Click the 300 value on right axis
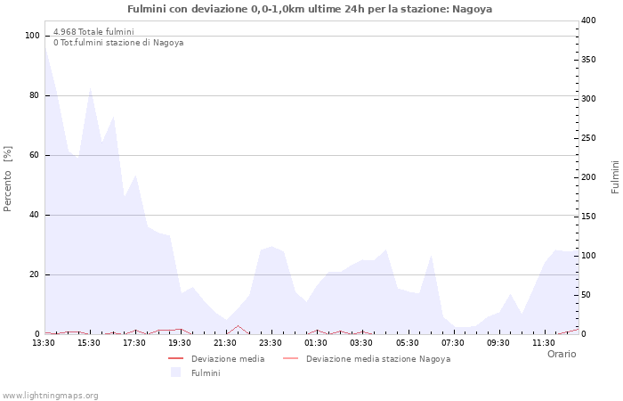Screen dimensions: 623x401 pyautogui.click(x=588, y=99)
